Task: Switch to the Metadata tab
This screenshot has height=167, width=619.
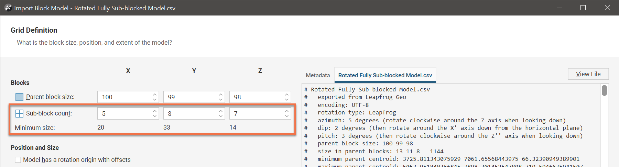Action: 317,75
